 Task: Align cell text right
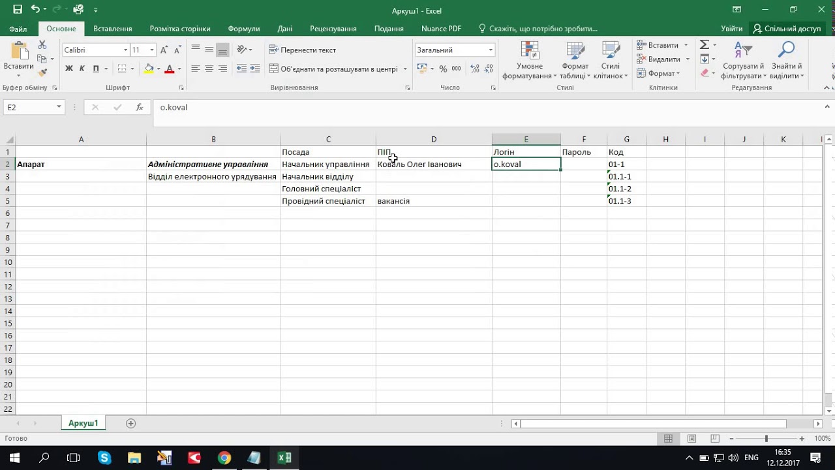(x=222, y=69)
